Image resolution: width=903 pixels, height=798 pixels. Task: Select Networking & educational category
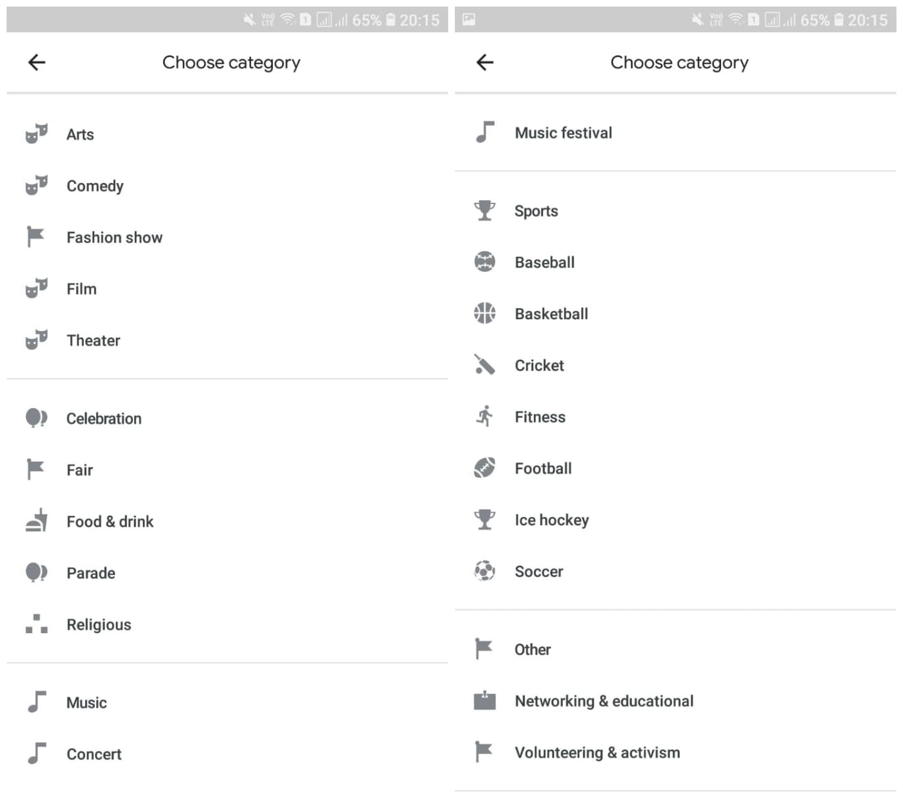point(604,701)
